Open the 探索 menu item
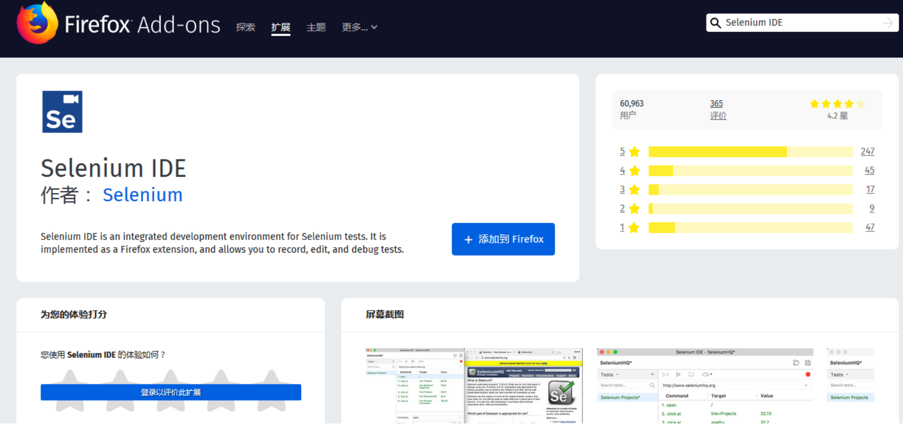 coord(245,27)
